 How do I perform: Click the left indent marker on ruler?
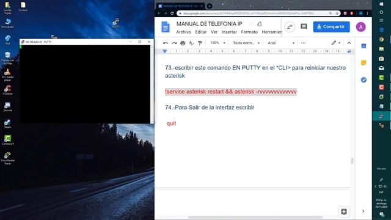165,51
